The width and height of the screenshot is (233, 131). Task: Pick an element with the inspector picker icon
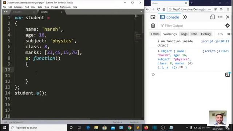[x=153, y=17]
